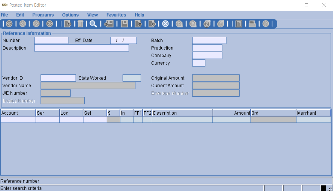Click the circular Z toolbar icon

[x=207, y=24]
